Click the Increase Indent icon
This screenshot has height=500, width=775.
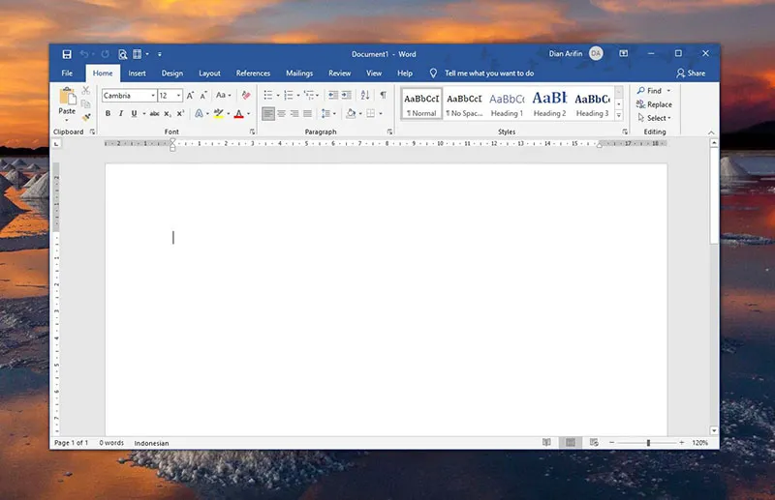346,96
